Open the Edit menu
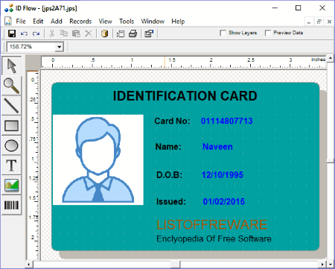This screenshot has width=335, height=269. click(38, 22)
